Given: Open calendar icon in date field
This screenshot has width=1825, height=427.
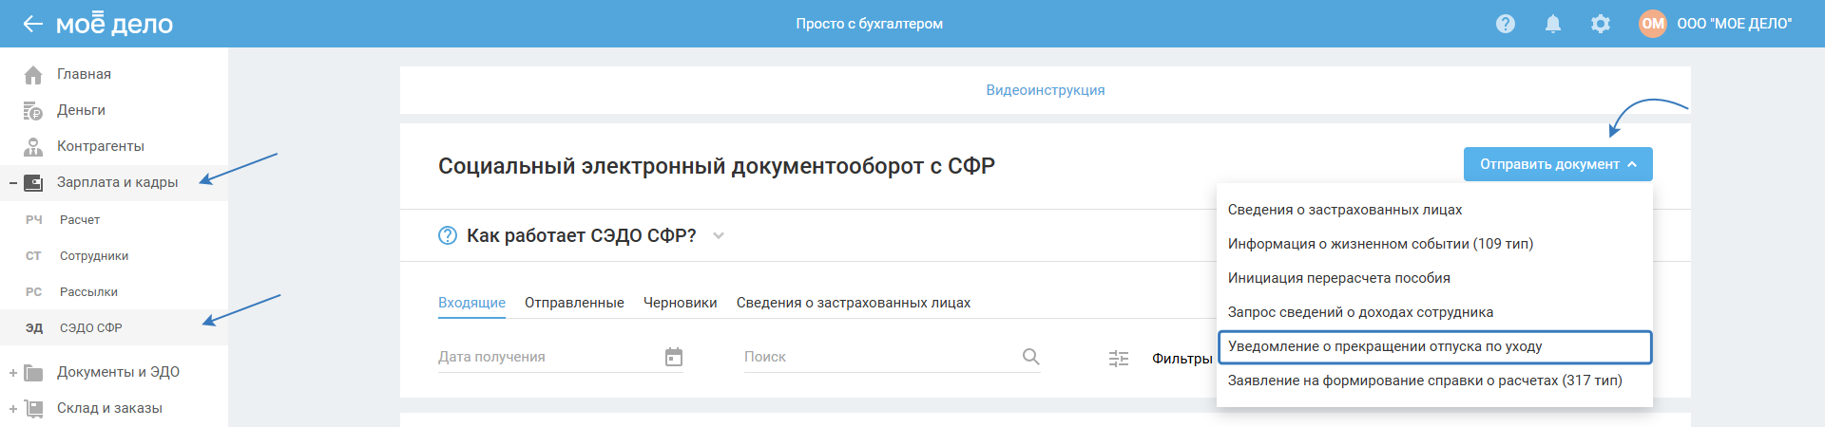Looking at the screenshot, I should point(674,357).
